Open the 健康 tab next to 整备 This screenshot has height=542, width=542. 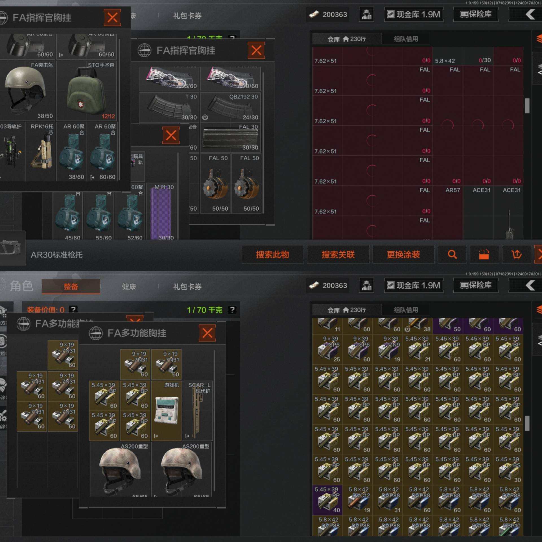[129, 287]
